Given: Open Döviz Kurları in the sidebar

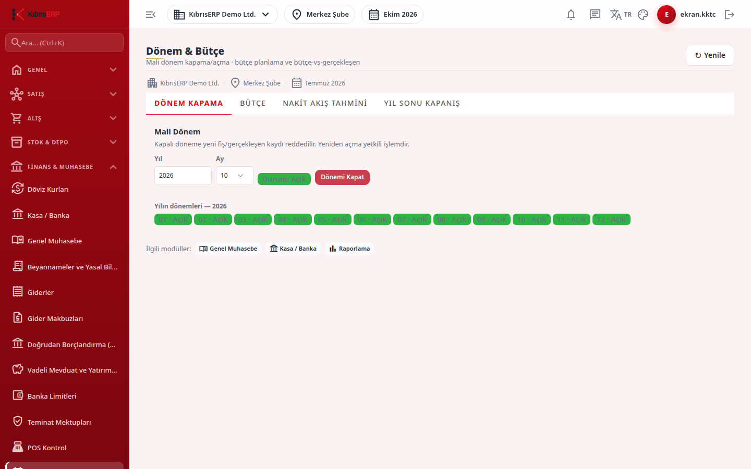Looking at the screenshot, I should click(65, 189).
